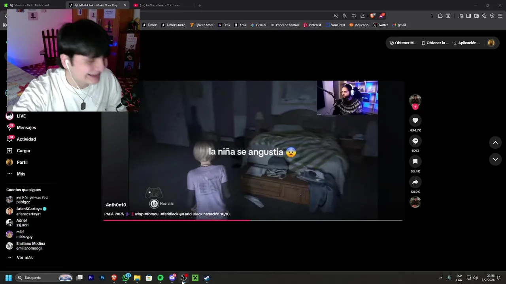The width and height of the screenshot is (506, 284).
Task: Switch to Stream - Kick Dashboard tab
Action: (x=32, y=5)
